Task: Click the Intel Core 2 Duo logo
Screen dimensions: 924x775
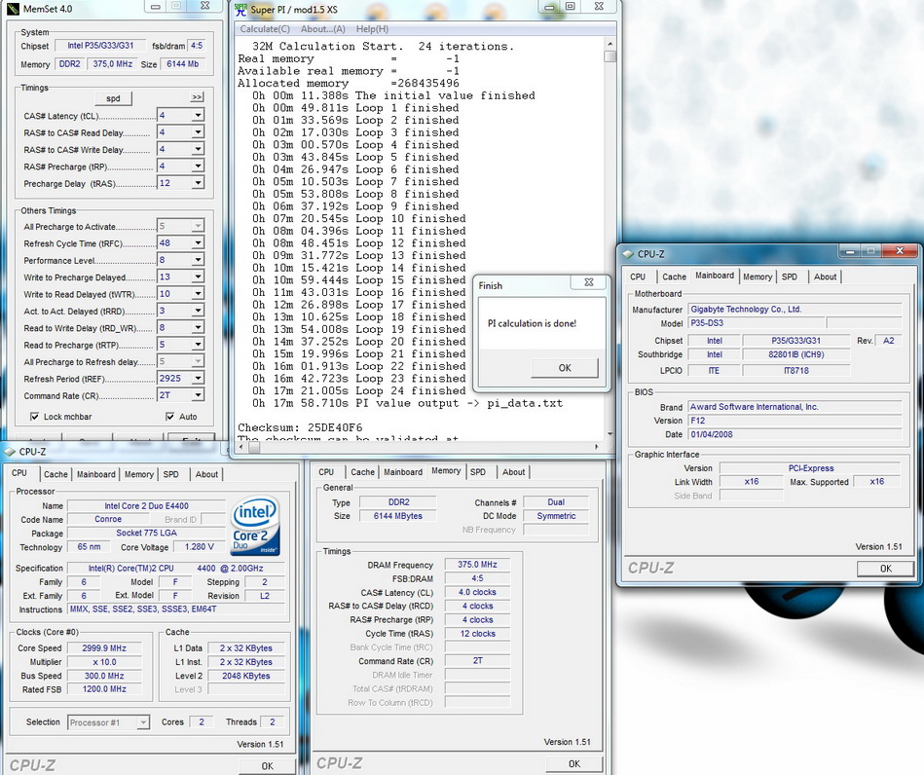Action: (255, 525)
